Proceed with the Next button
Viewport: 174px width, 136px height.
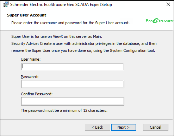[124, 127]
